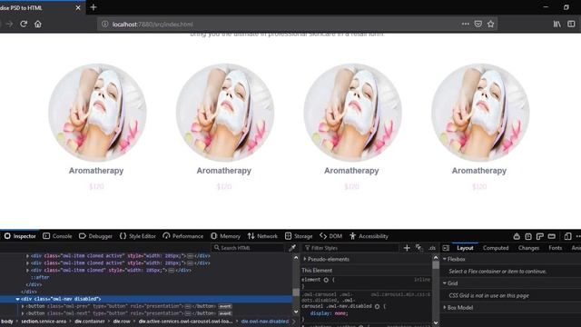581x327 pixels.
Task: Toggle the three-pane inspector view
Action: [446, 248]
